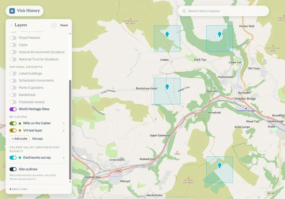This screenshot has width=285, height=199.
Task: Click the Old Town label
Action: [254, 69]
